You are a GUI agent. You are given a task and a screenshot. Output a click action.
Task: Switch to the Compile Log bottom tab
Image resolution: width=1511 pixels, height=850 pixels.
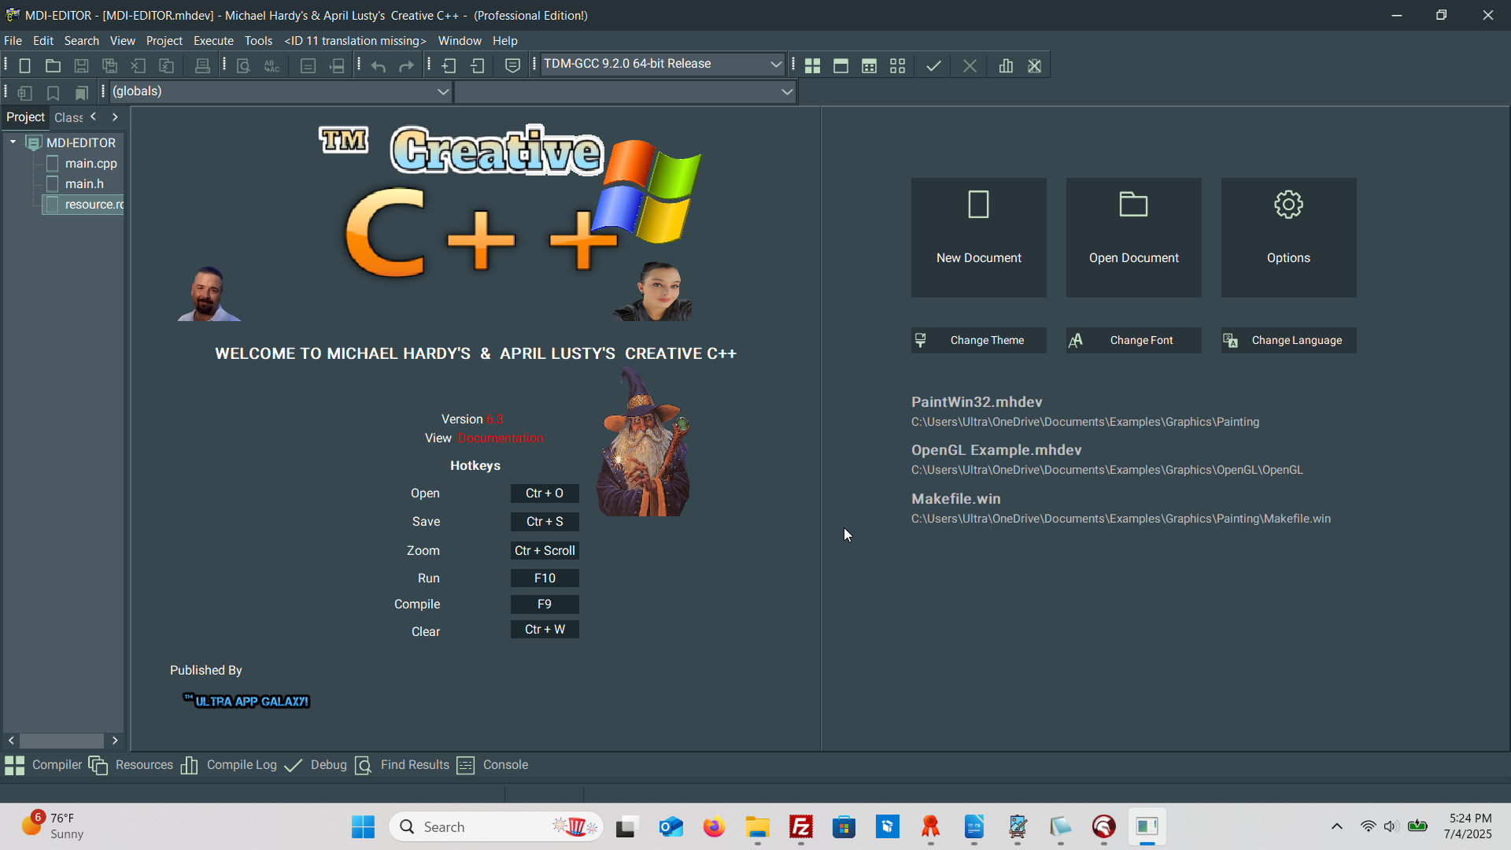[229, 765]
